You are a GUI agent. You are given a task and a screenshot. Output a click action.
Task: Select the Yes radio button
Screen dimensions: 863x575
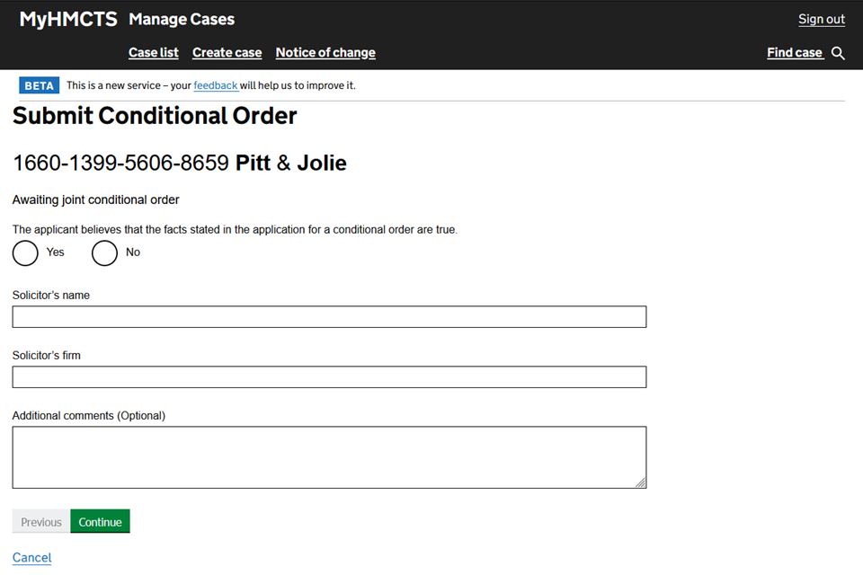25,253
